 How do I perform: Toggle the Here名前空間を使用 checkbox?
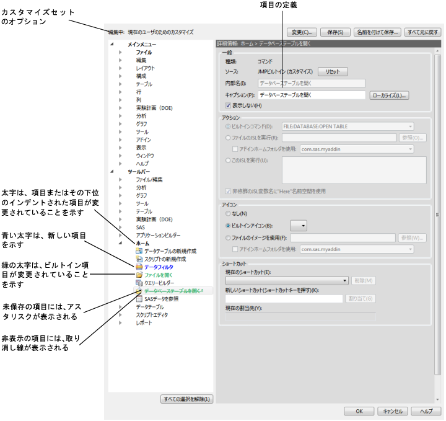[228, 192]
